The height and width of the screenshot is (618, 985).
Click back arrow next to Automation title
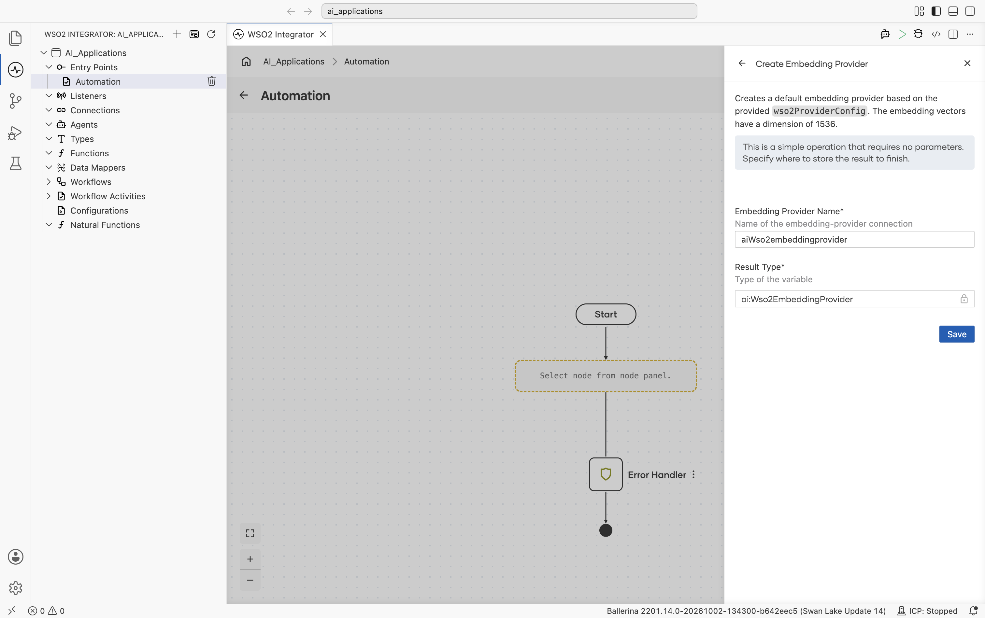click(x=244, y=95)
